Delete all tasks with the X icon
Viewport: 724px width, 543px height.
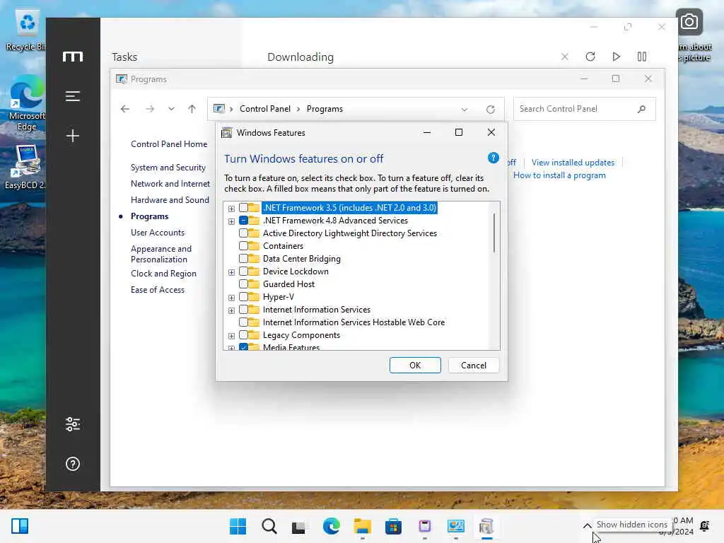(565, 57)
